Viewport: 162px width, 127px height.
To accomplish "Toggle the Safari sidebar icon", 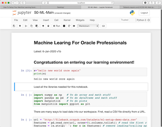I will click(x=23, y=3).
